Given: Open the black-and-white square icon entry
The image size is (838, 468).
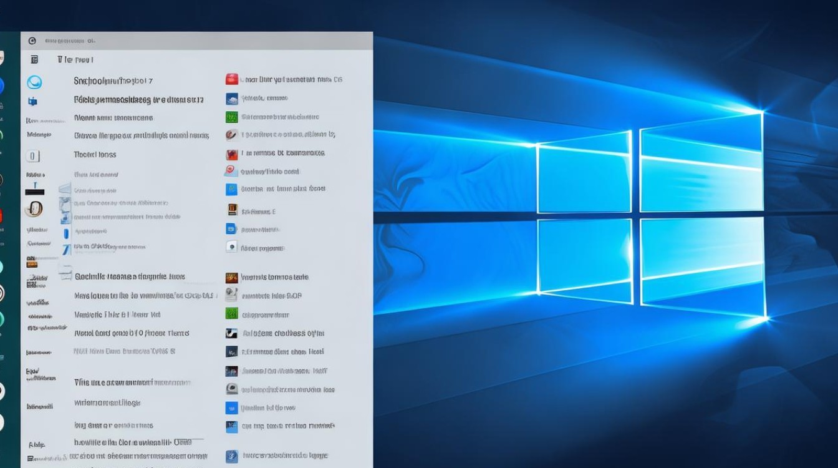Looking at the screenshot, I should [x=231, y=333].
